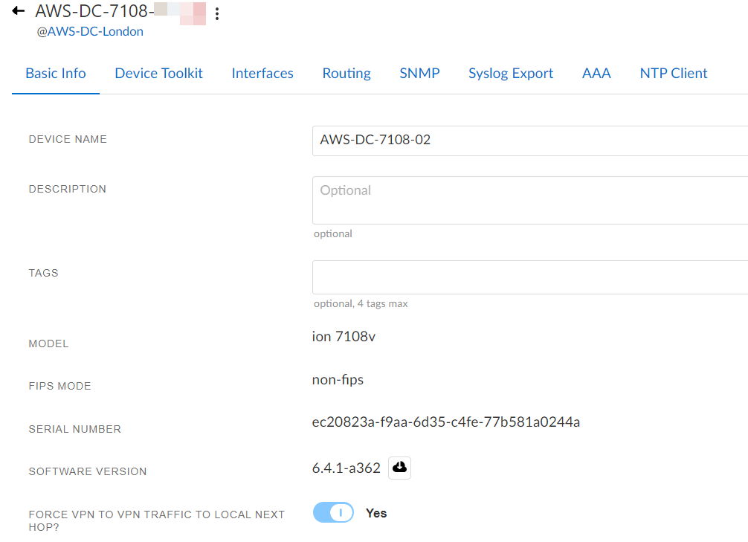Screen dimensions: 748x542
Task: Open the AAA tab
Action: coord(596,74)
